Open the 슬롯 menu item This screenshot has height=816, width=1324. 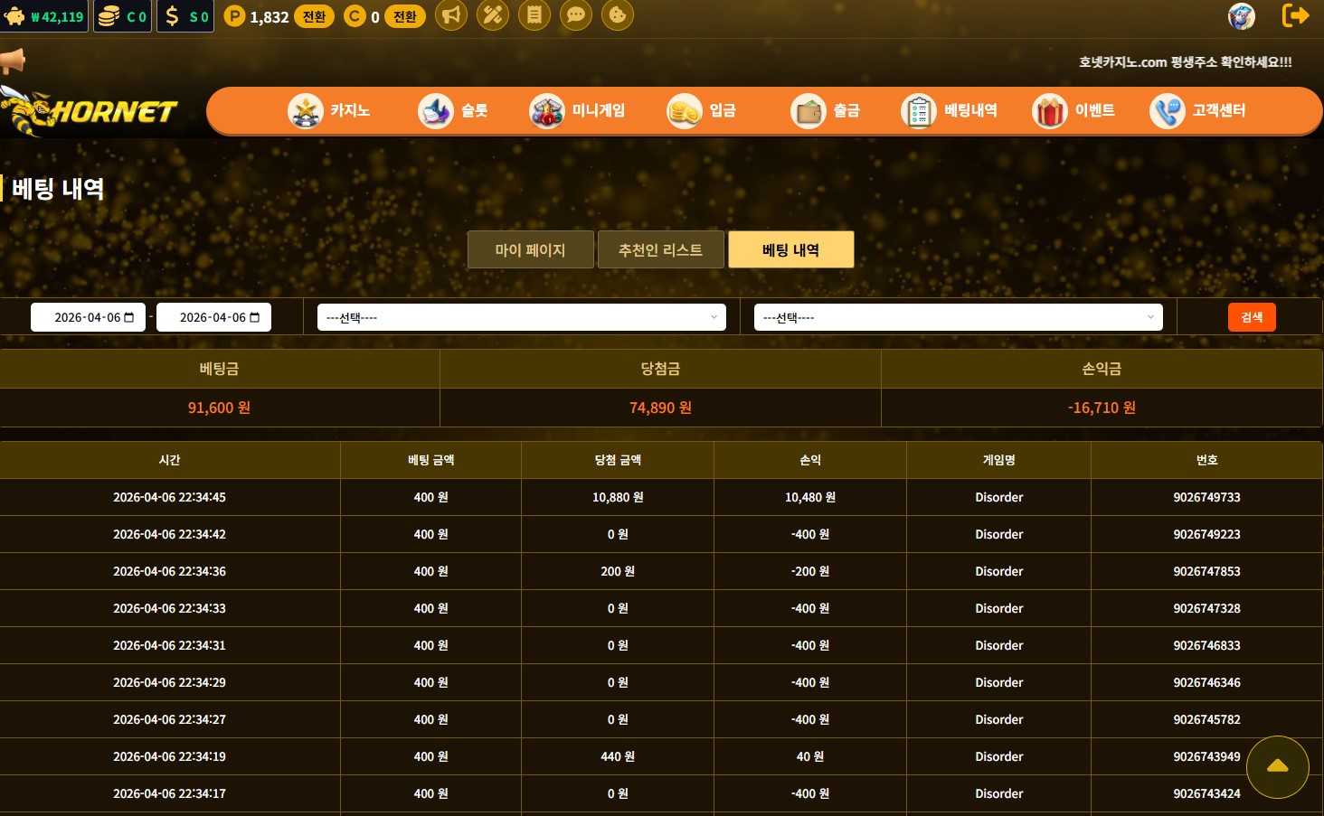pyautogui.click(x=453, y=111)
